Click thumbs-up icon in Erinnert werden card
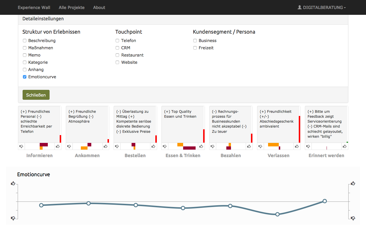 pyautogui.click(x=345, y=146)
